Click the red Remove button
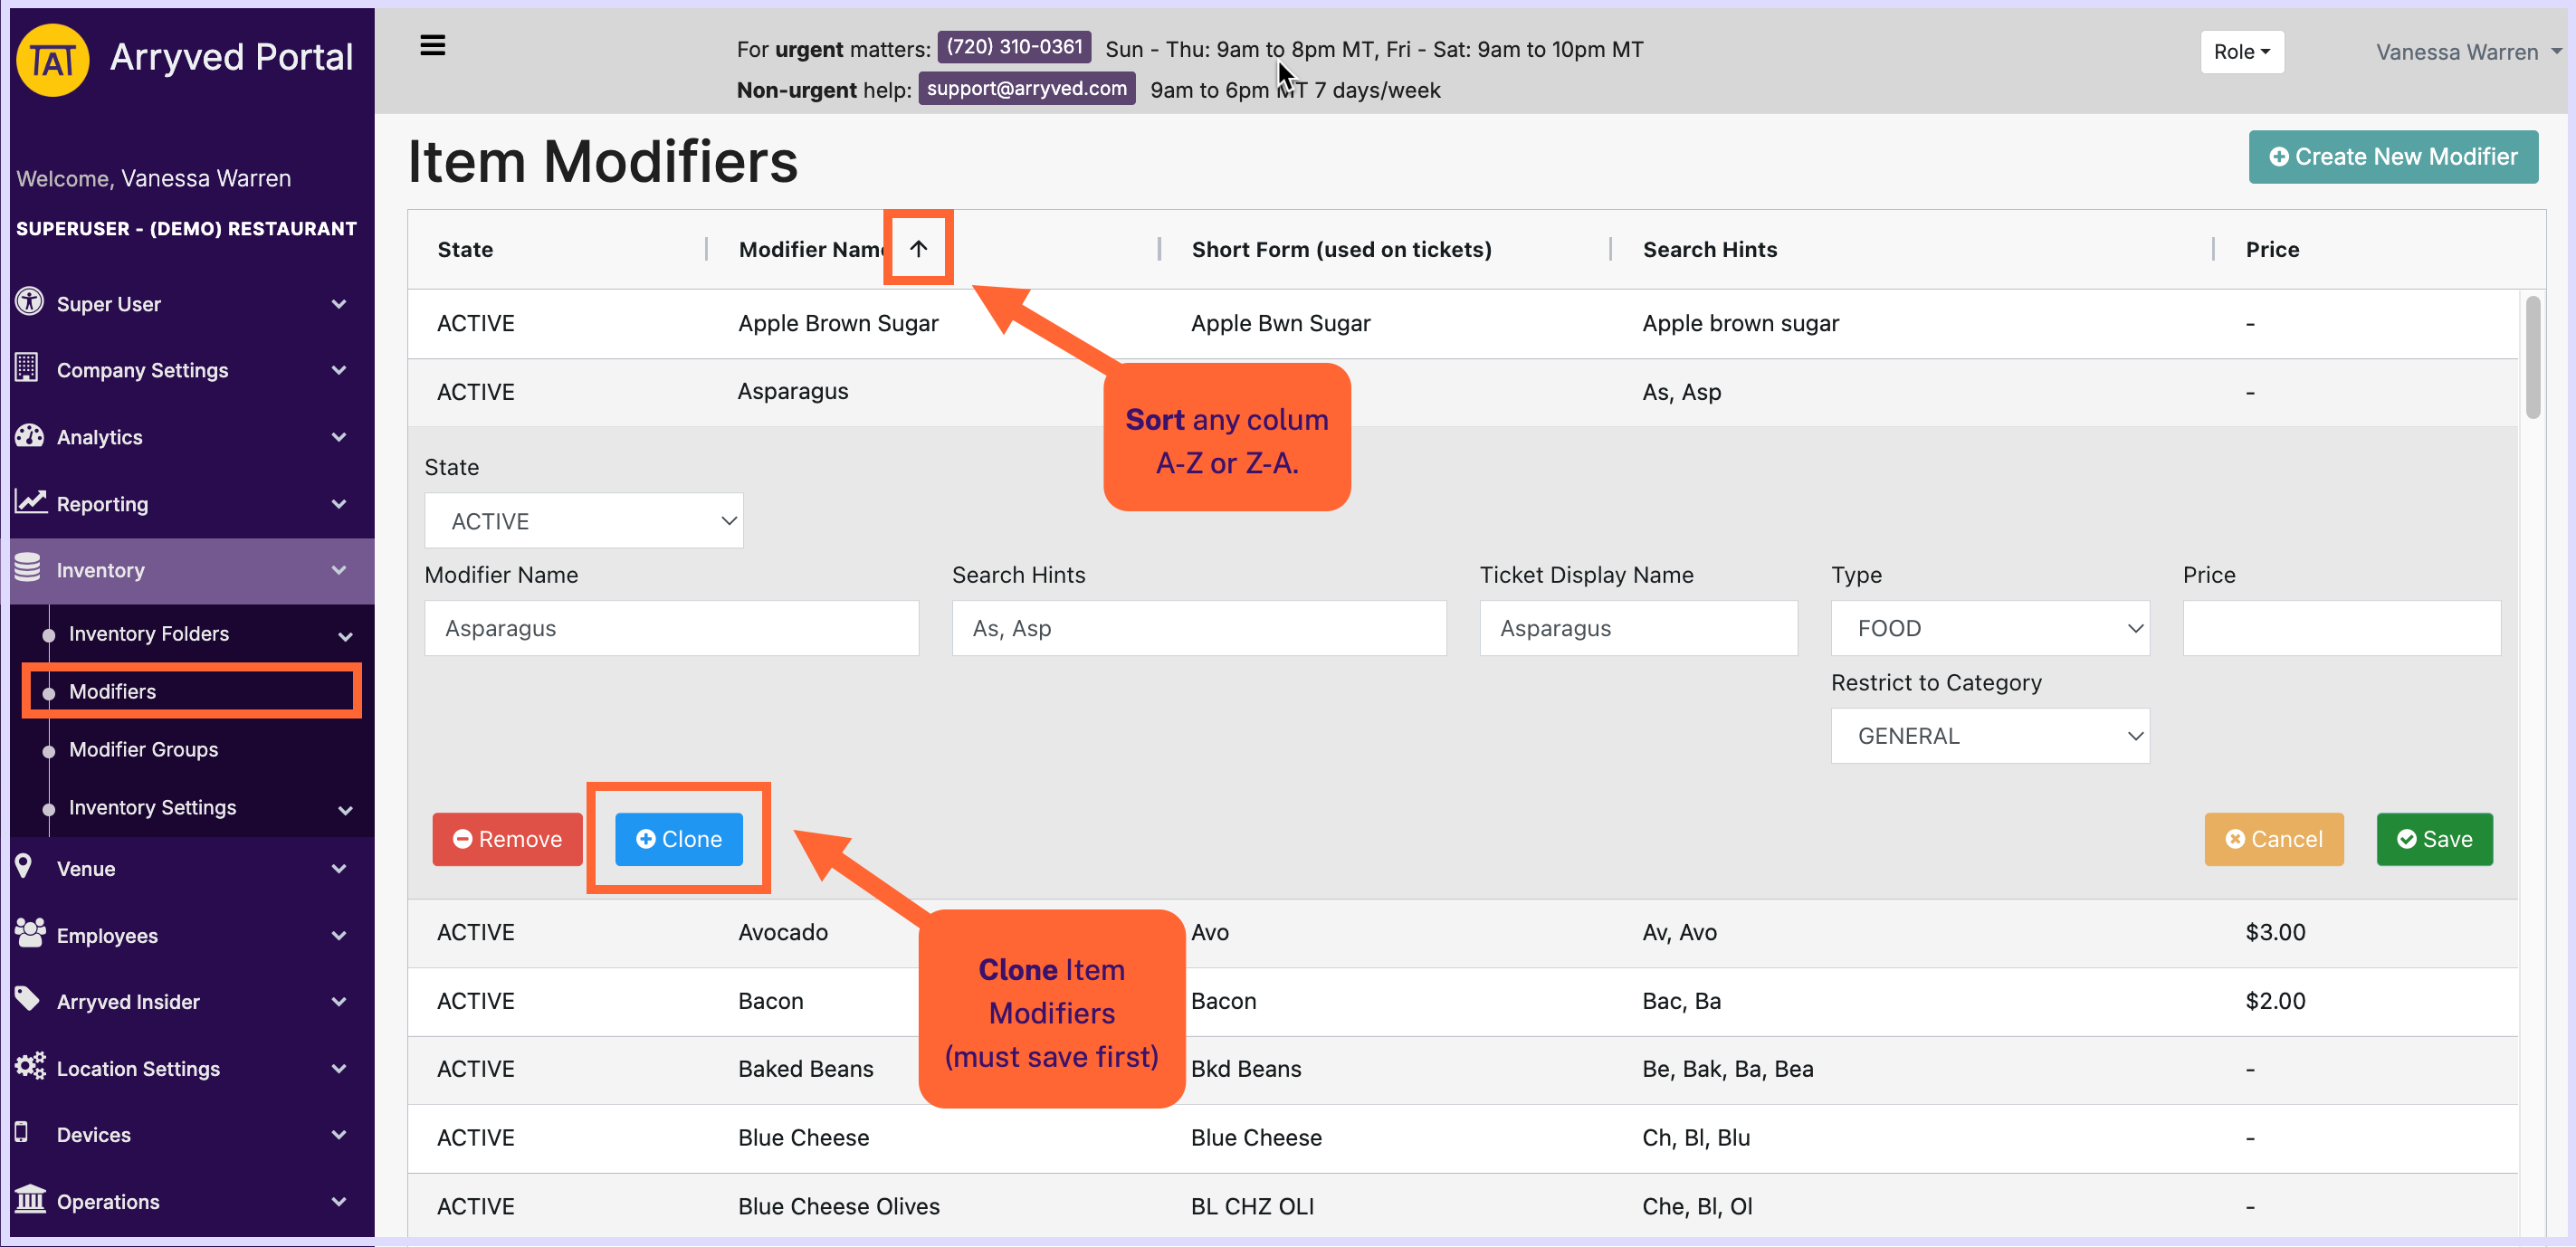 point(507,839)
